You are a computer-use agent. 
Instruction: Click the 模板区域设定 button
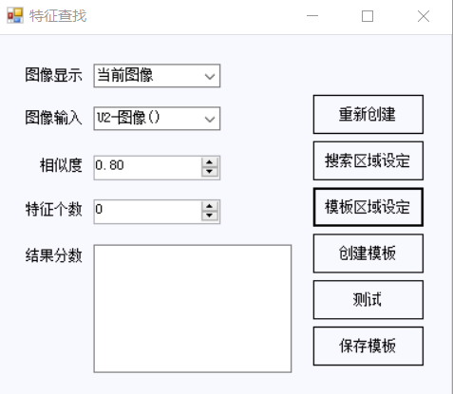click(x=368, y=207)
